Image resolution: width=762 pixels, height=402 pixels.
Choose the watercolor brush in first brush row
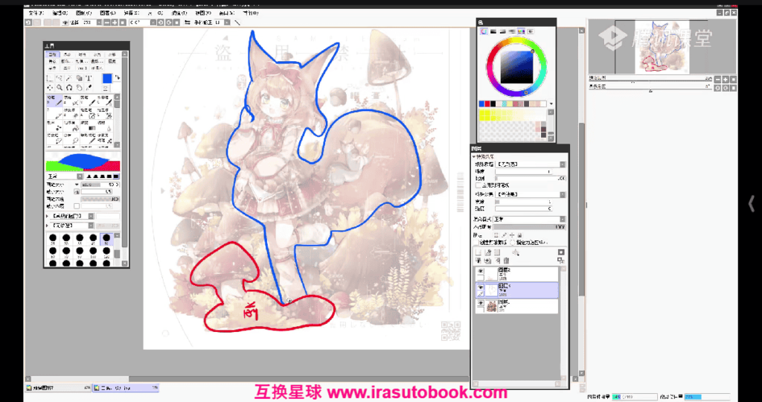[x=105, y=100]
